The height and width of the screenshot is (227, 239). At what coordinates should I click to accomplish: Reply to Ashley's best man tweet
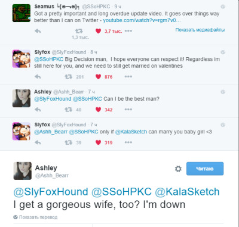click(x=38, y=110)
